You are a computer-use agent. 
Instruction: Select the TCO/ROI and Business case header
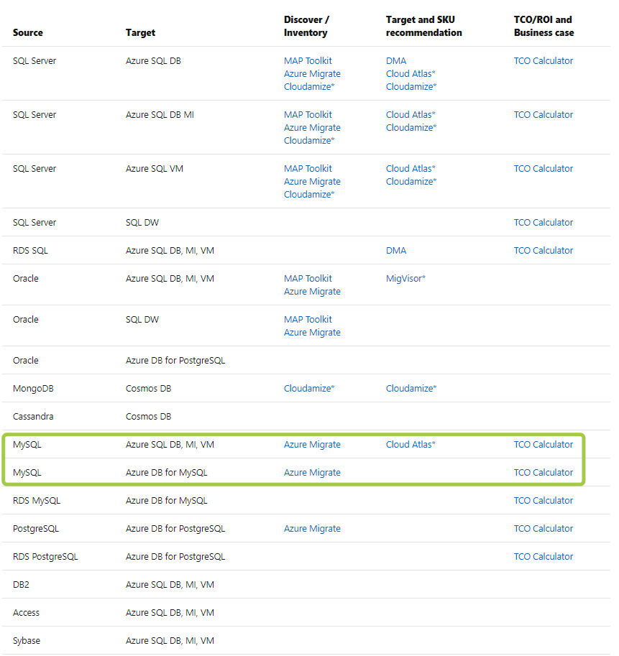(x=544, y=26)
